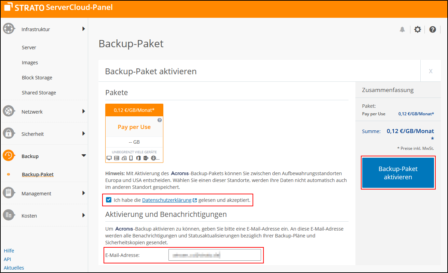Click the Management sidebar icon
Image resolution: width=448 pixels, height=273 pixels.
(x=9, y=193)
